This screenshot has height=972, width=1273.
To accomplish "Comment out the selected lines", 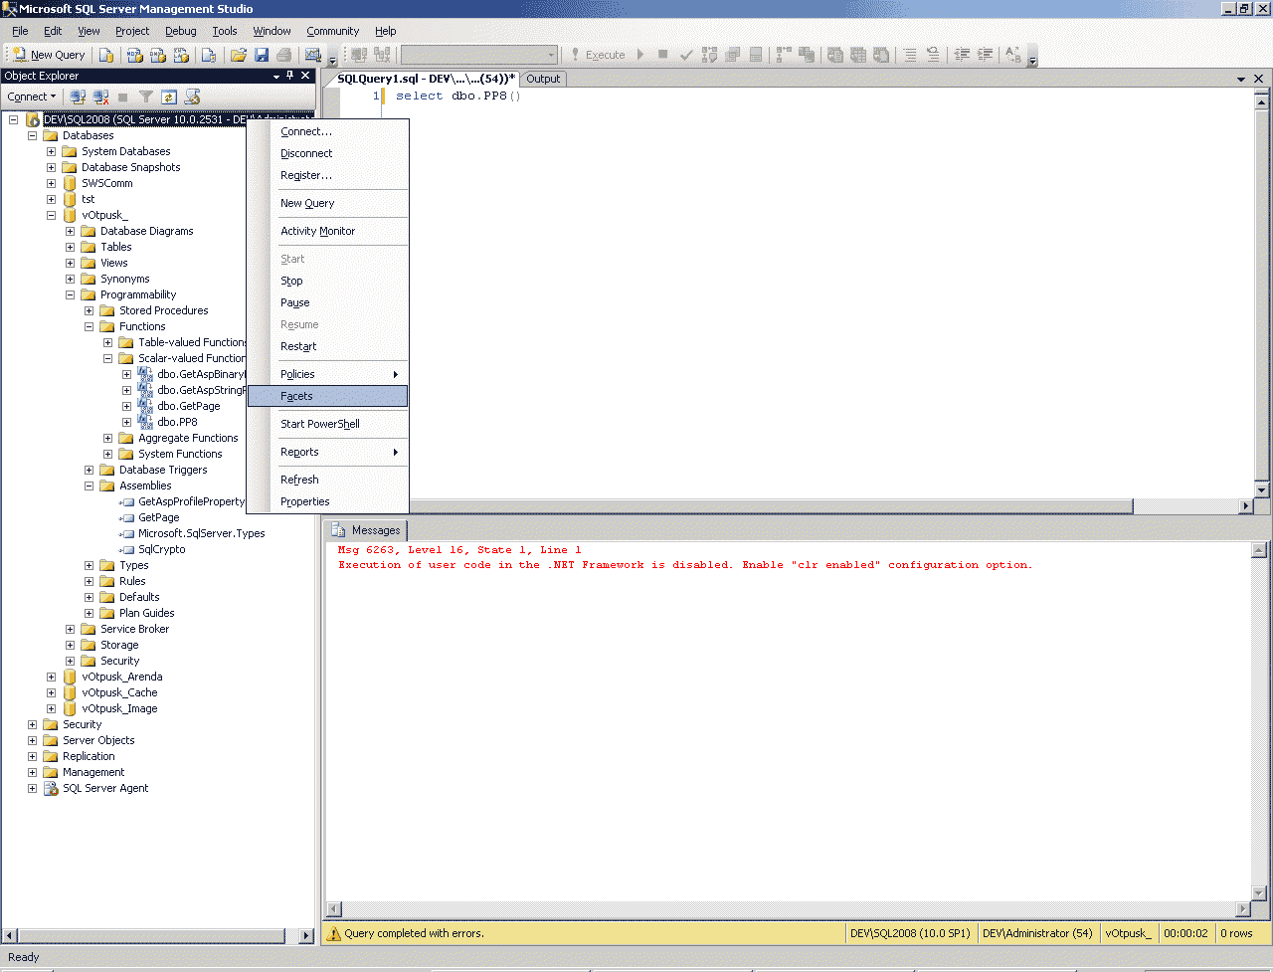I will [x=910, y=55].
